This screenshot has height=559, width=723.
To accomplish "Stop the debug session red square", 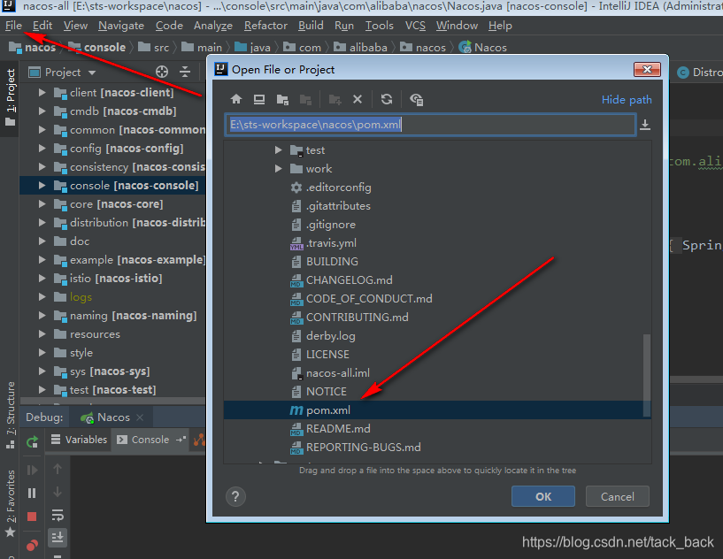I will 32,517.
